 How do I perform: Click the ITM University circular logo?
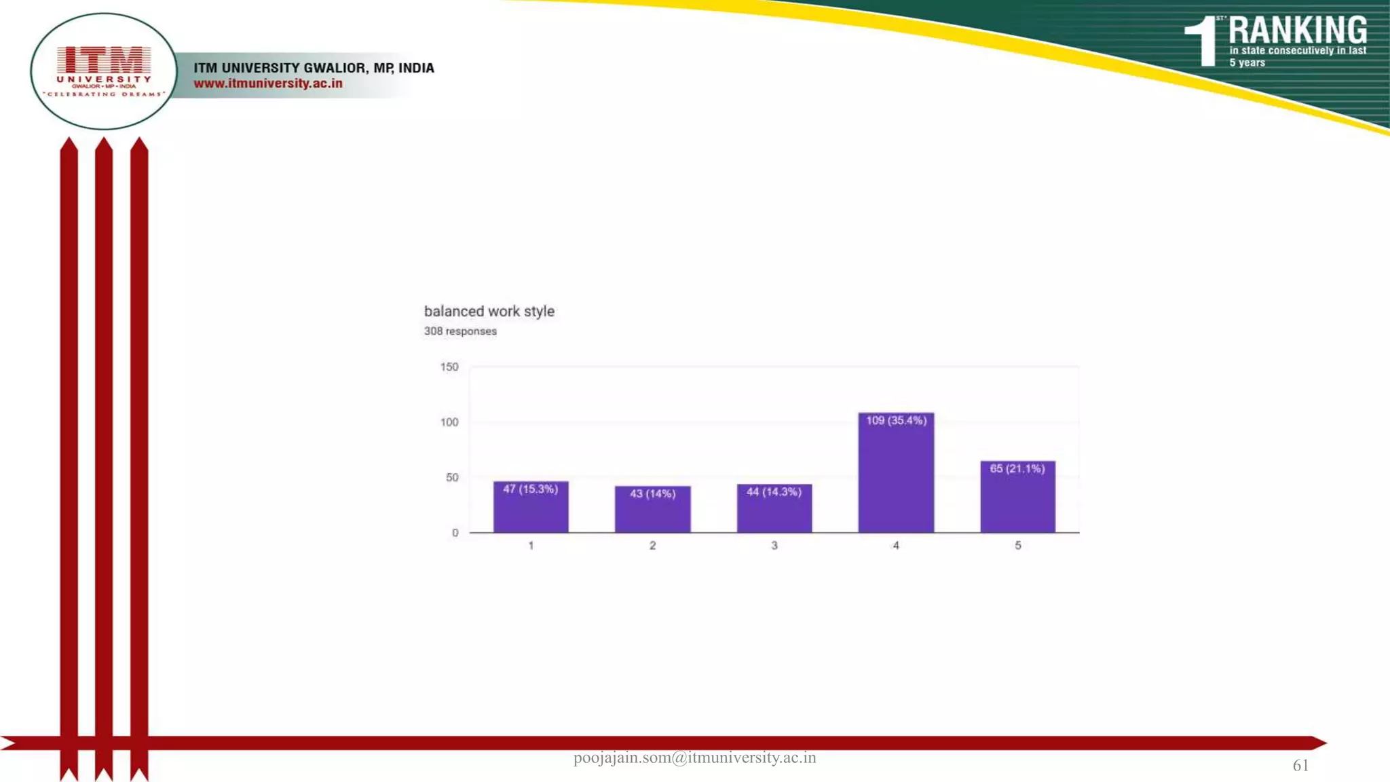[x=104, y=71]
